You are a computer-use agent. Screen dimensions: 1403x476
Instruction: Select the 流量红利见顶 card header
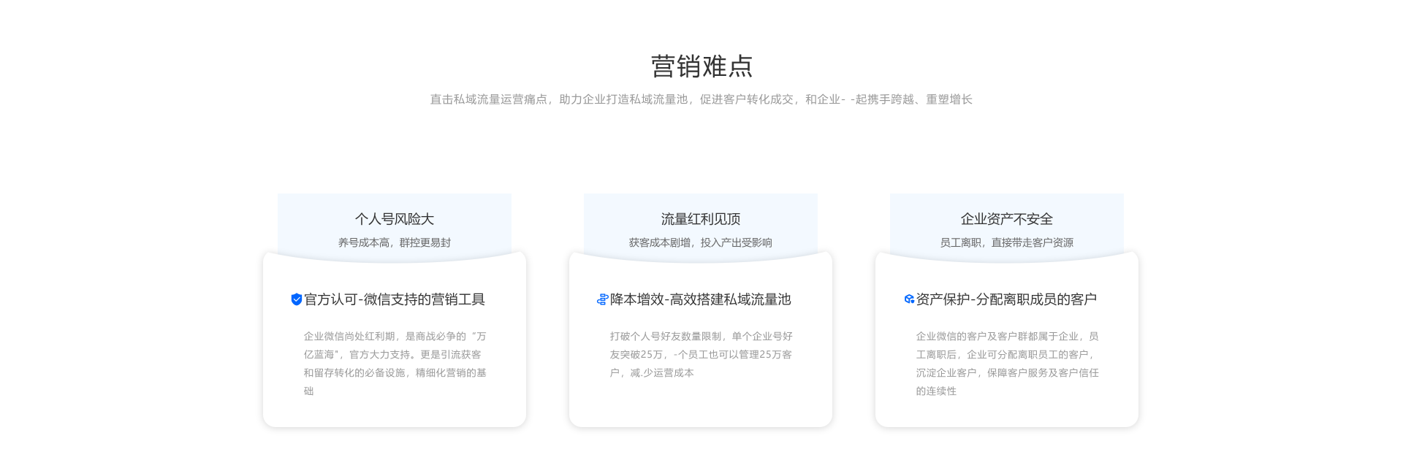(701, 219)
